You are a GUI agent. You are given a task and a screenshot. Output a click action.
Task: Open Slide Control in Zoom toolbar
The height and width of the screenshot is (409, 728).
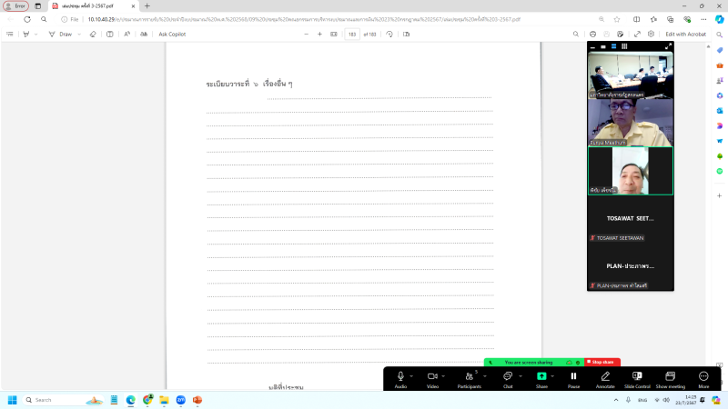pos(637,376)
